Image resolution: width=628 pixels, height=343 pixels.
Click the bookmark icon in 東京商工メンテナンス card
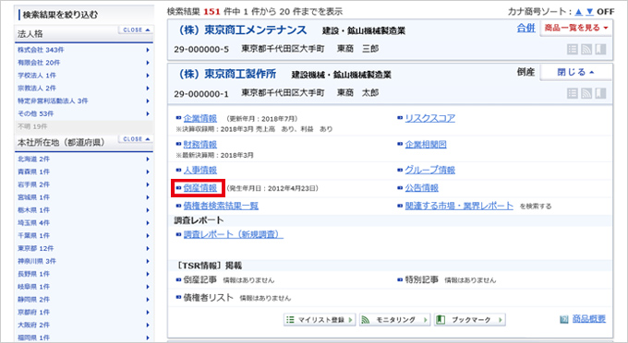tap(600, 49)
